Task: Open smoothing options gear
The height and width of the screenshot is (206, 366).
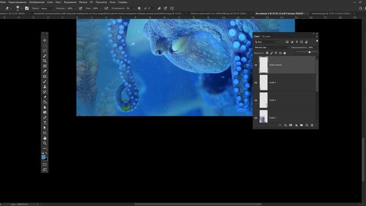Action: tap(139, 8)
